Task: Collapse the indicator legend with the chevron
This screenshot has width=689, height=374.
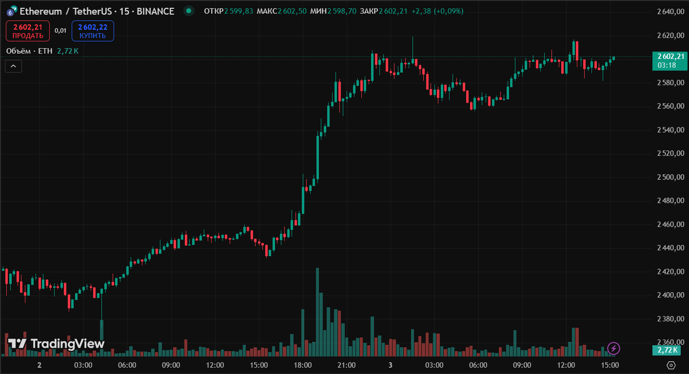Action: pos(13,66)
